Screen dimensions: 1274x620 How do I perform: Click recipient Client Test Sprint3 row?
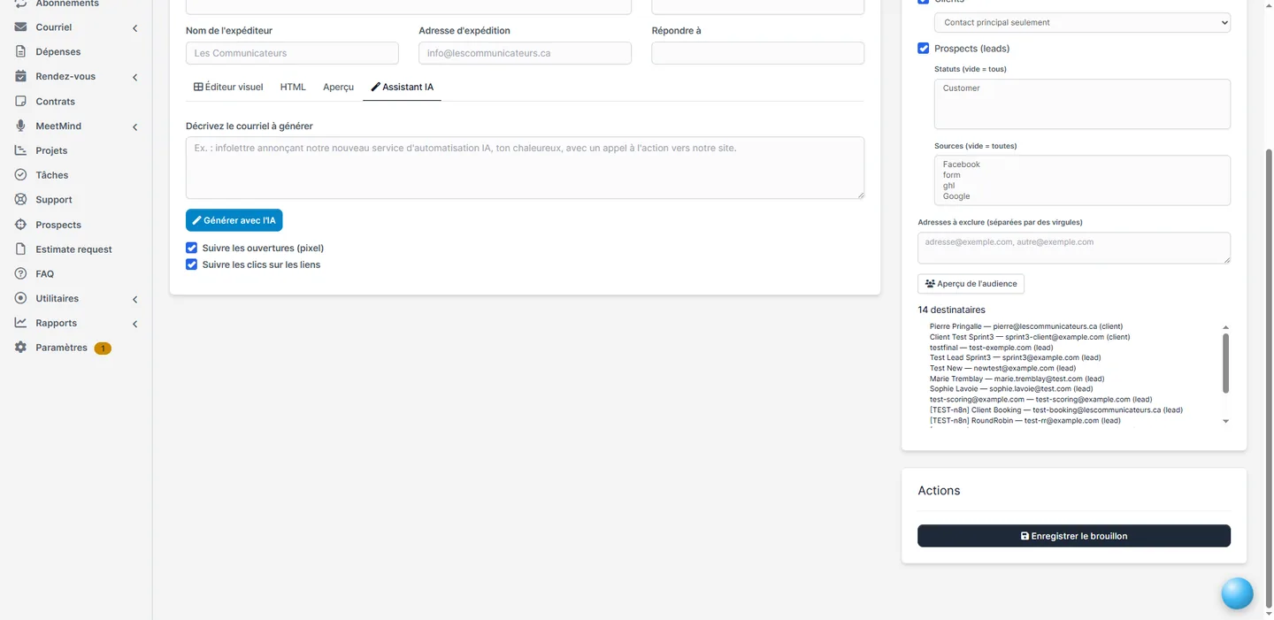pos(1029,337)
